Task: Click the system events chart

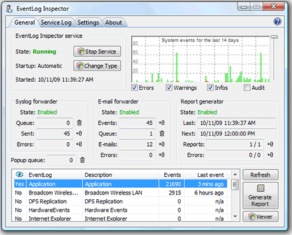Action: pyautogui.click(x=201, y=59)
